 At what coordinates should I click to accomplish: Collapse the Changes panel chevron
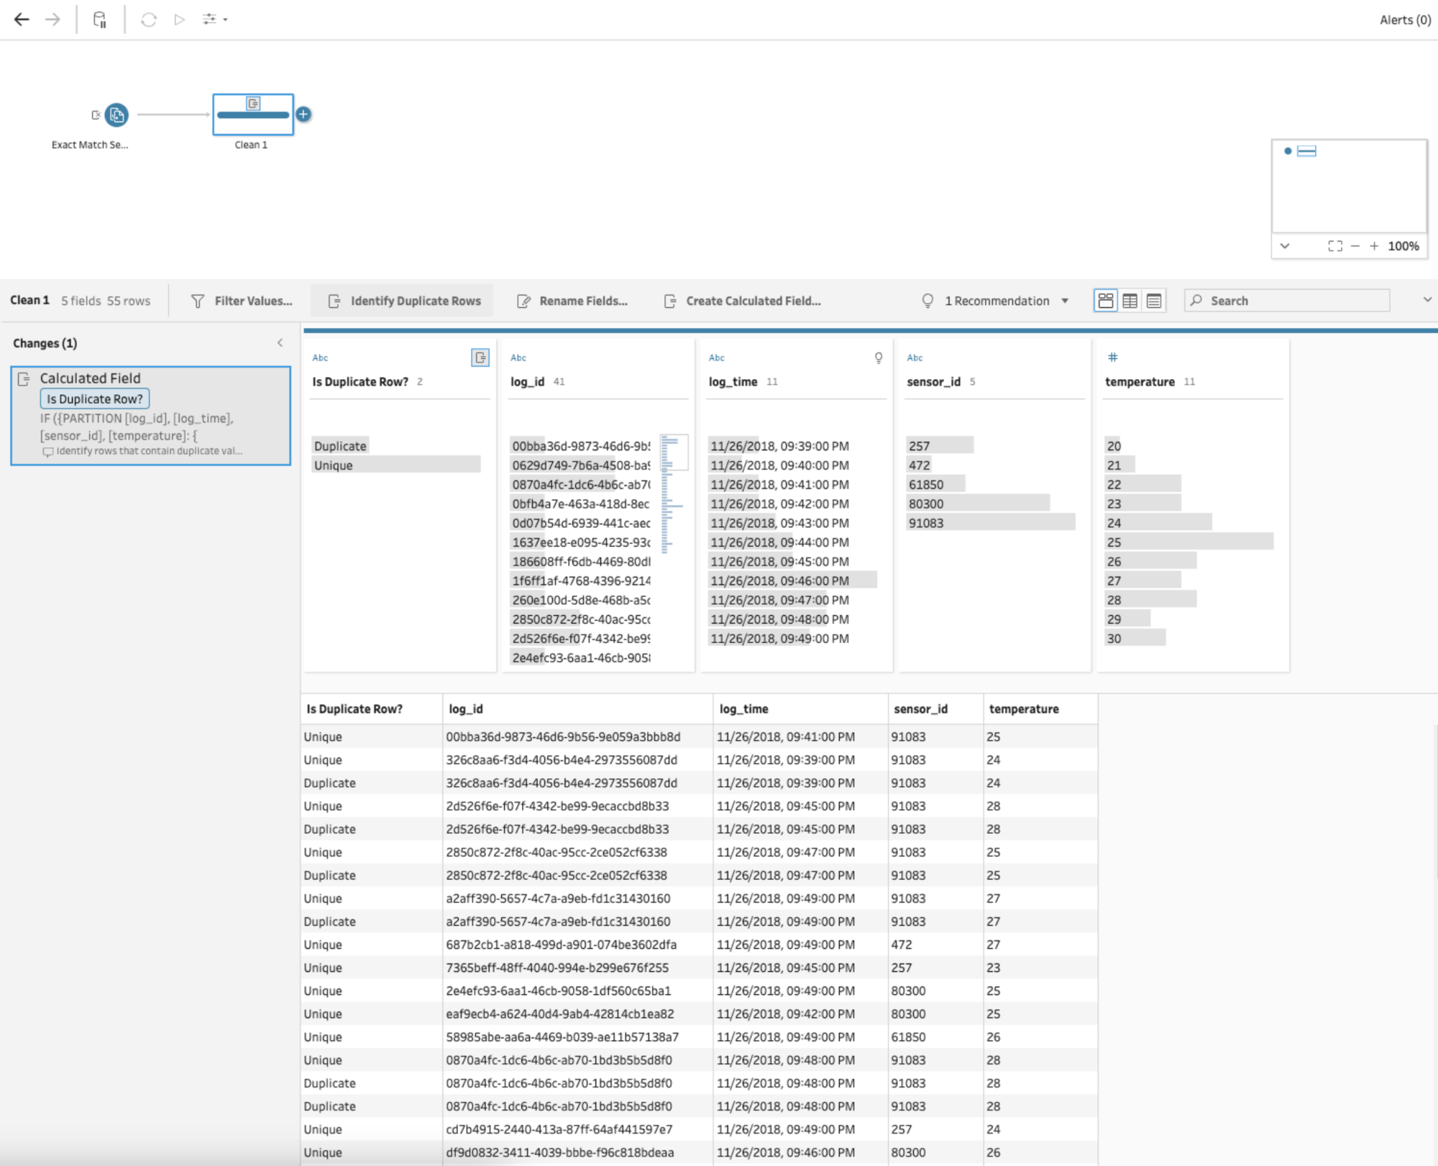pos(280,343)
